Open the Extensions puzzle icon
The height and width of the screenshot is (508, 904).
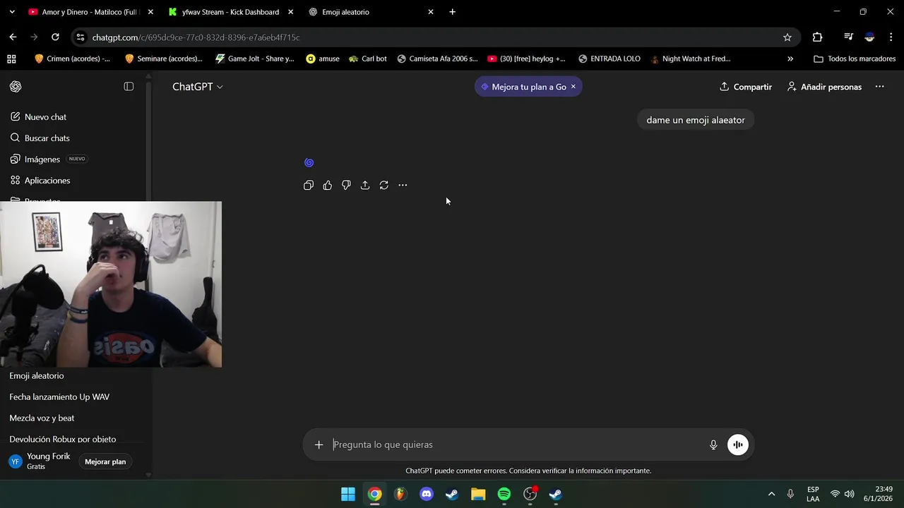[x=817, y=37]
